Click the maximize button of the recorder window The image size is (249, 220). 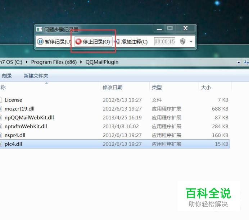tap(170, 28)
